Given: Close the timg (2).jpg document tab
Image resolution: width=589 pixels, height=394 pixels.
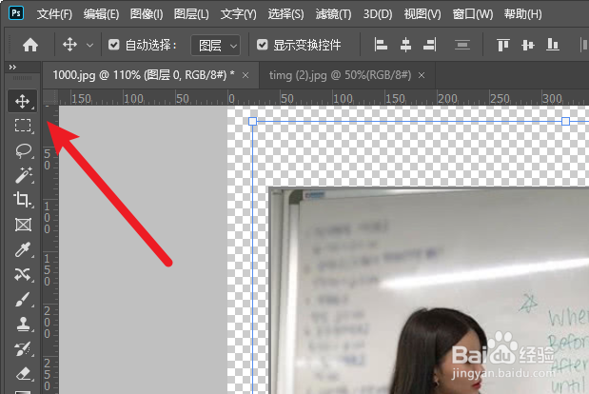Looking at the screenshot, I should tap(422, 76).
